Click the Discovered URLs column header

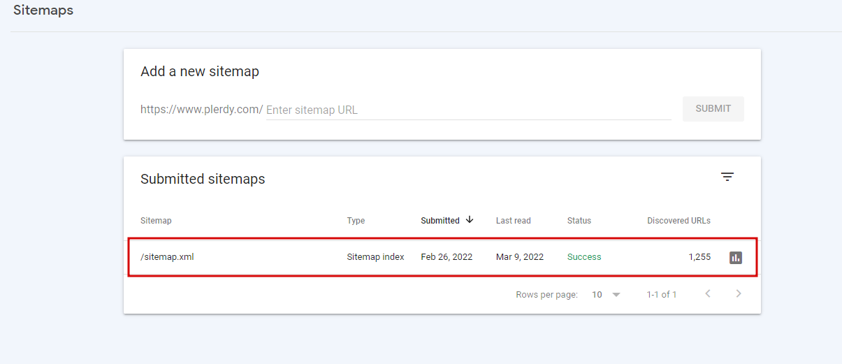point(678,221)
